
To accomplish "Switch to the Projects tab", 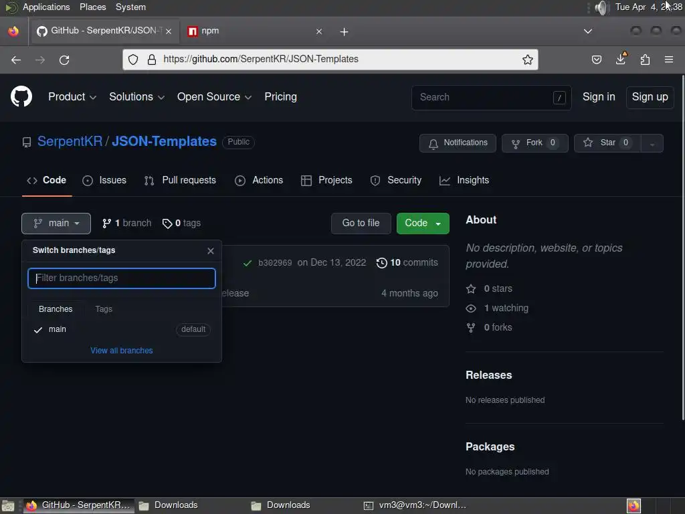I will [x=326, y=180].
